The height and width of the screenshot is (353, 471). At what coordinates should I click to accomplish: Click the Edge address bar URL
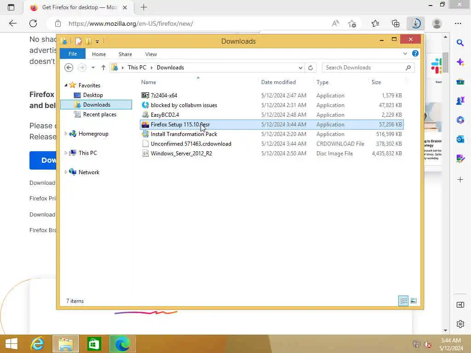[x=131, y=23]
